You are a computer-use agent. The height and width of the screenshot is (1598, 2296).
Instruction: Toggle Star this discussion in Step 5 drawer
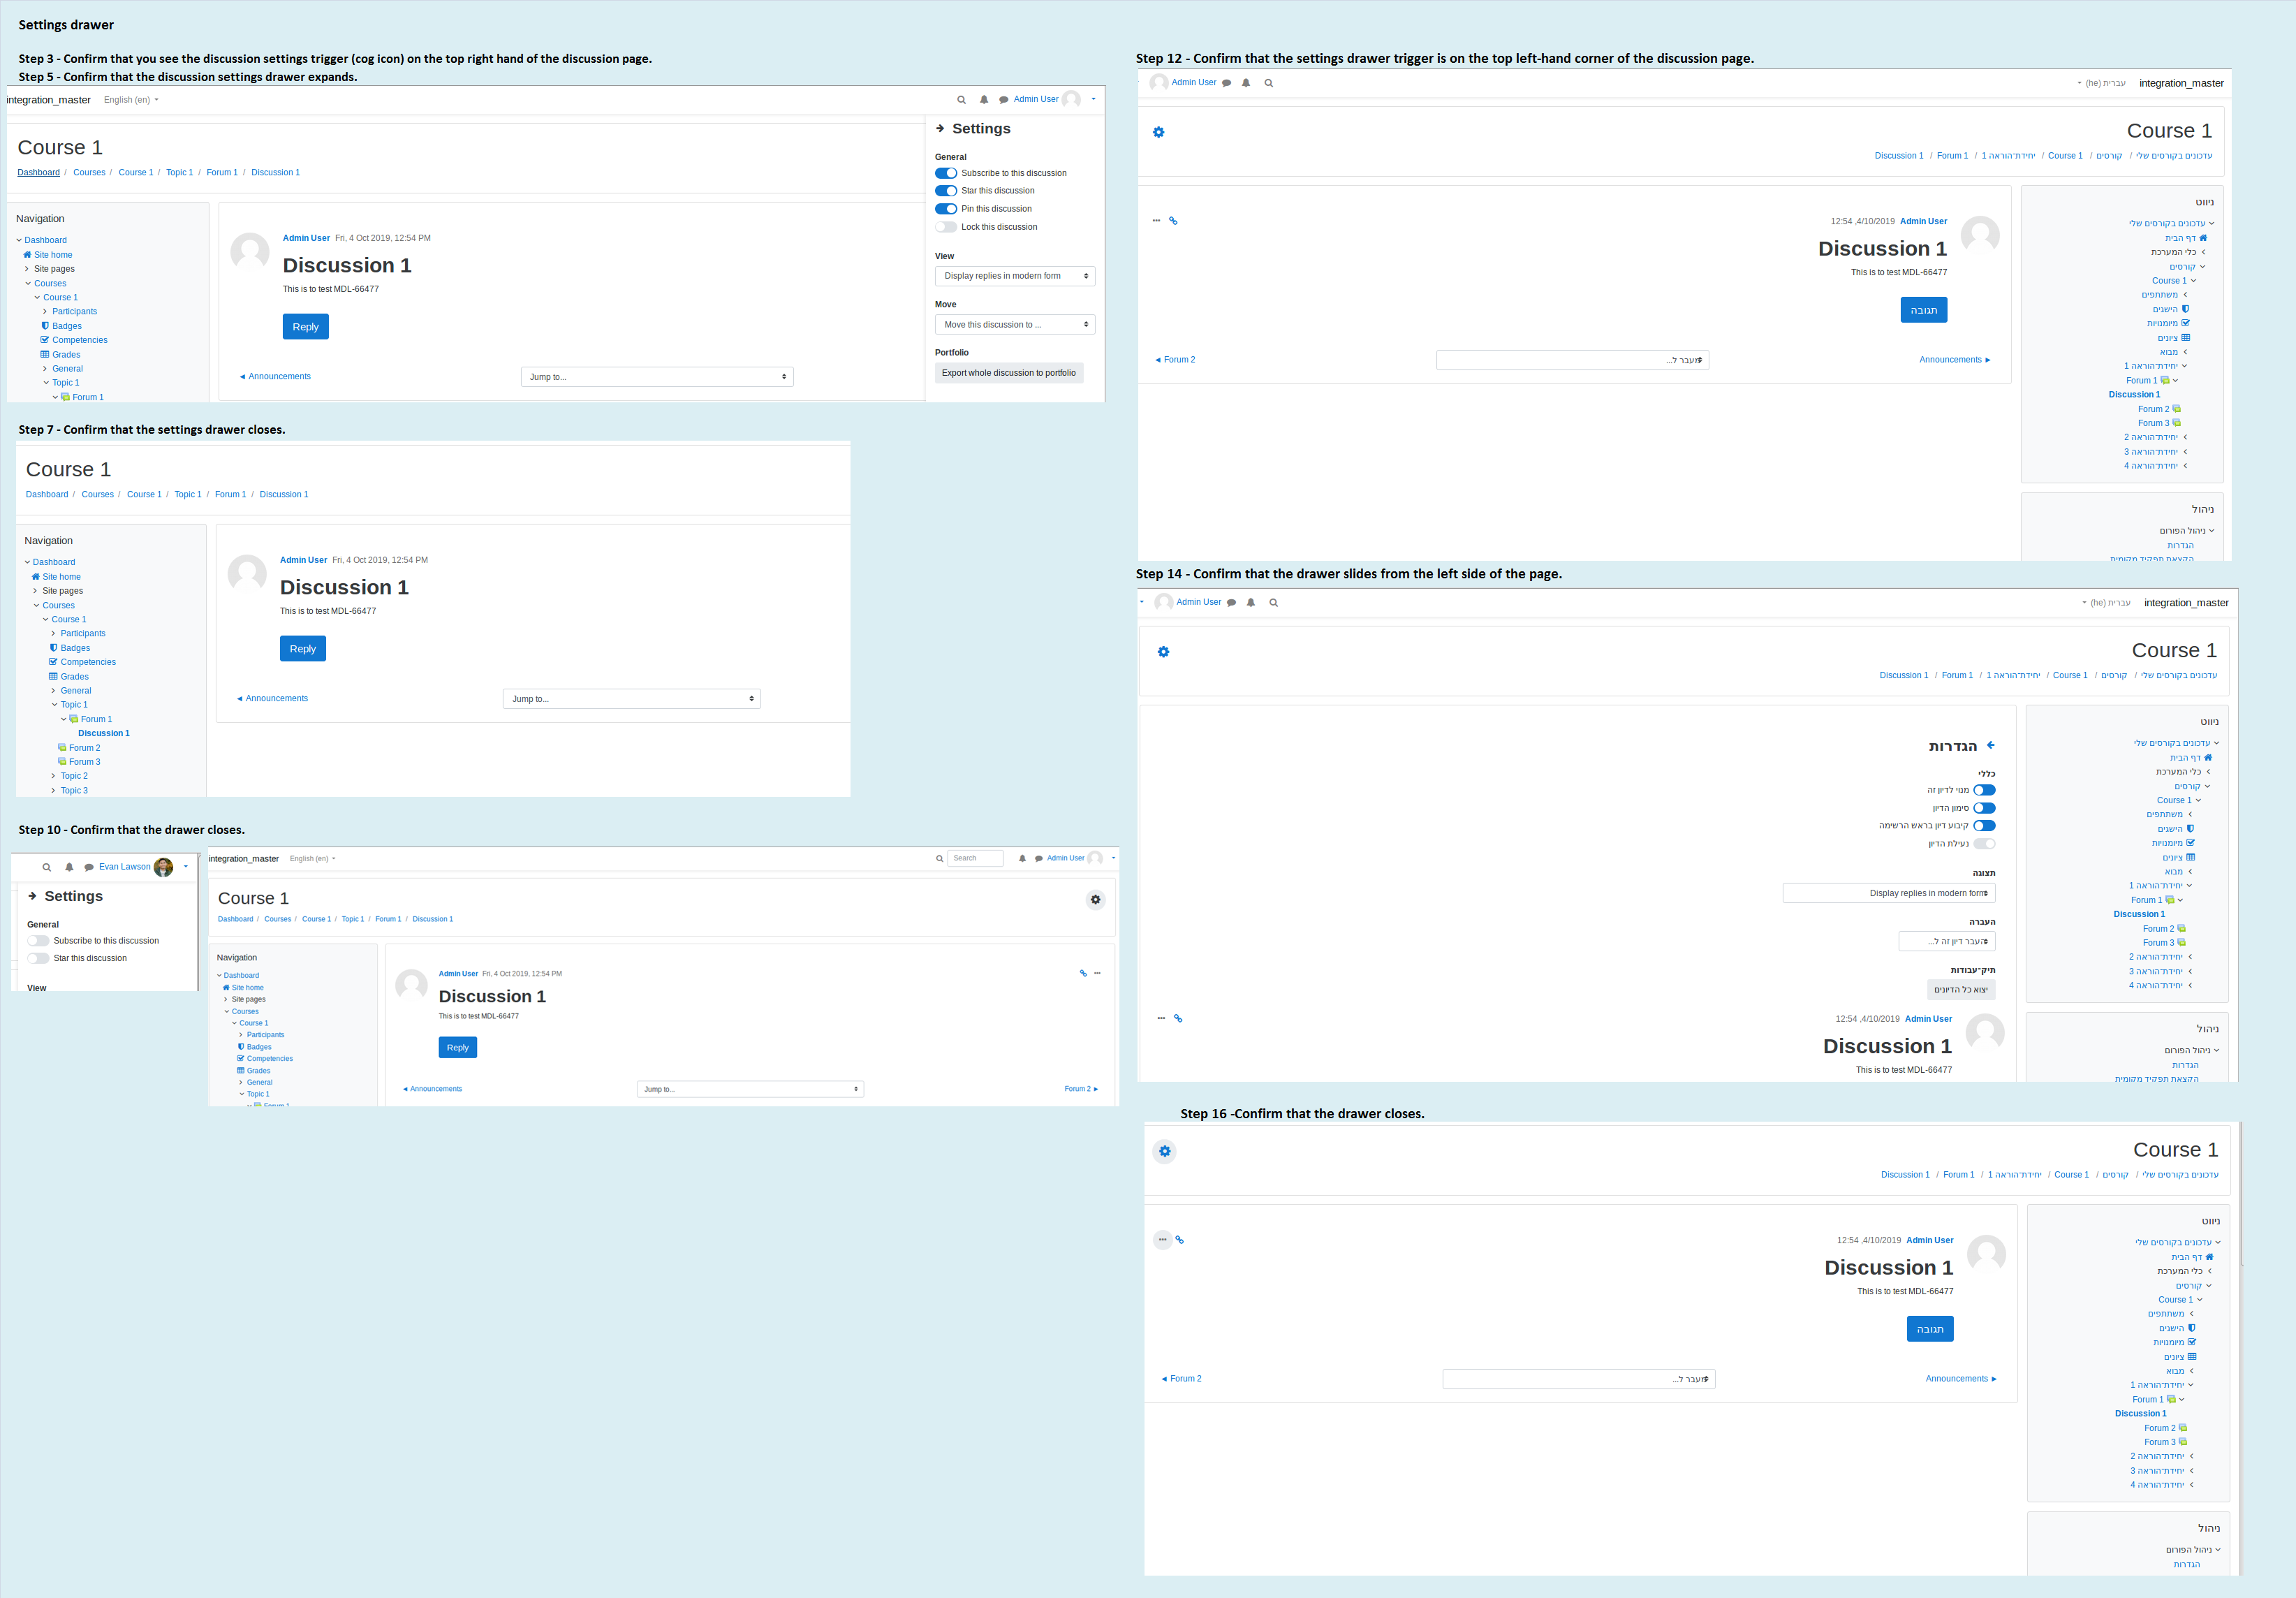click(x=945, y=191)
